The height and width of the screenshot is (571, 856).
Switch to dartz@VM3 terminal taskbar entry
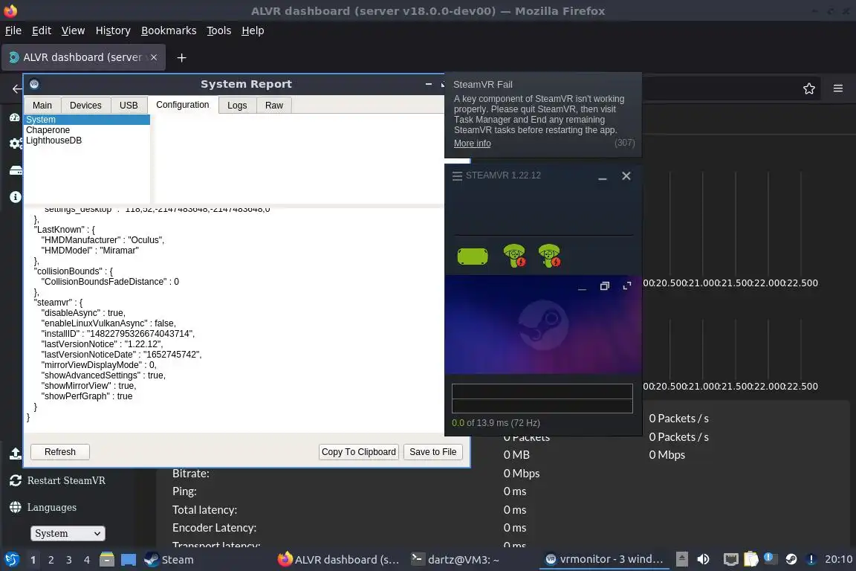[455, 560]
